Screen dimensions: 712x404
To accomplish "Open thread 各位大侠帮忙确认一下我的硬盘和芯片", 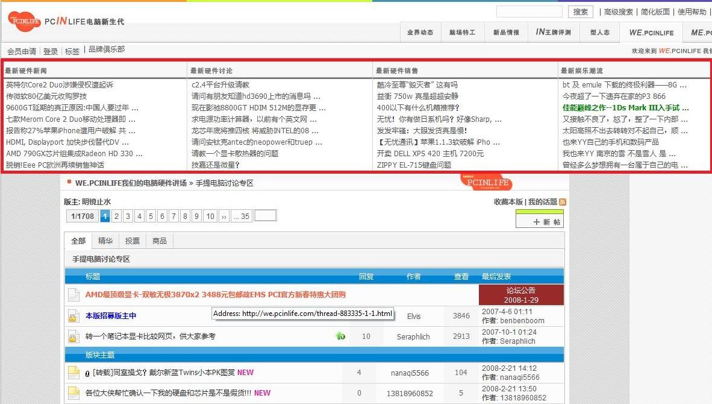I will pos(169,393).
